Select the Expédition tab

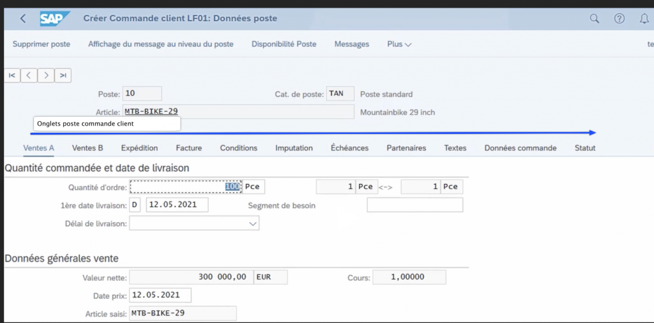pos(139,148)
